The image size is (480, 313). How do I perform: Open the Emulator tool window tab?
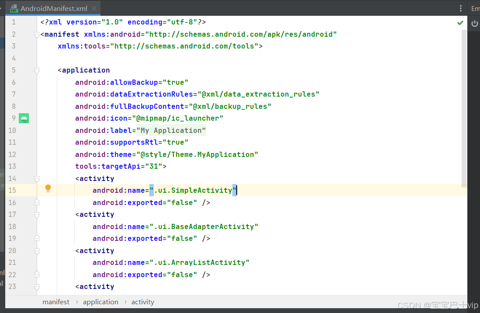click(x=475, y=8)
